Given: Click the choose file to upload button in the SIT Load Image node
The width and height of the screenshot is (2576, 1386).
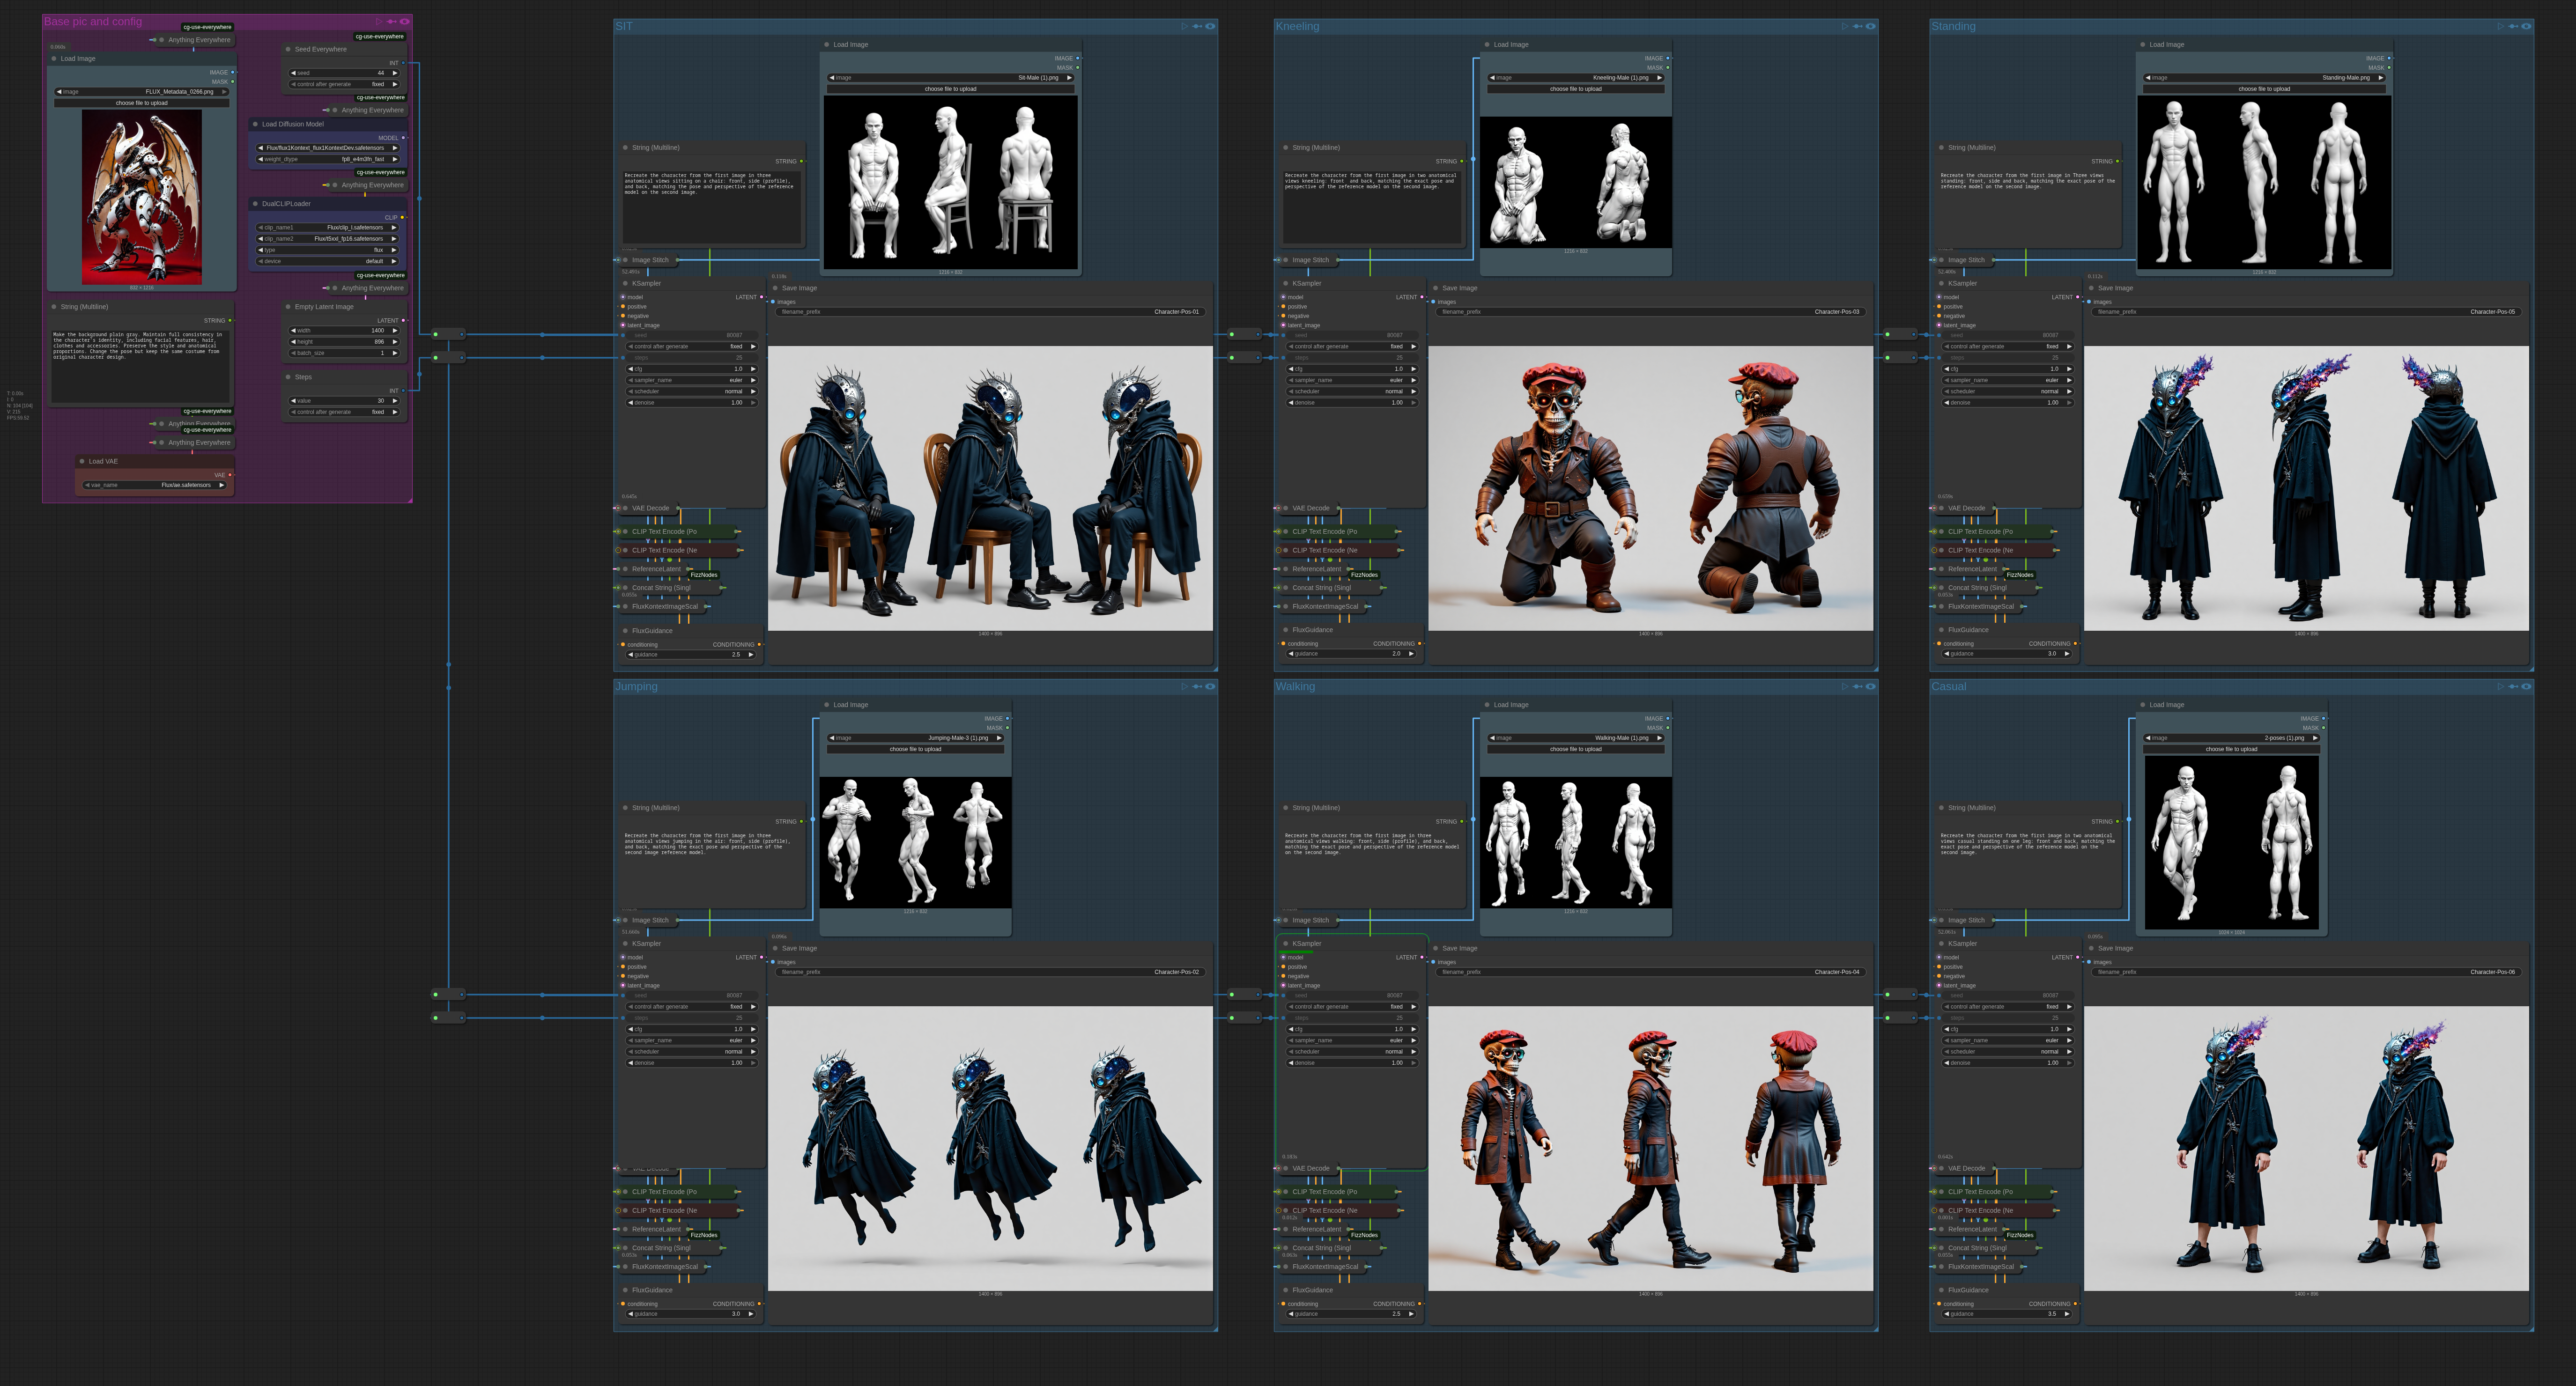Looking at the screenshot, I should click(950, 89).
